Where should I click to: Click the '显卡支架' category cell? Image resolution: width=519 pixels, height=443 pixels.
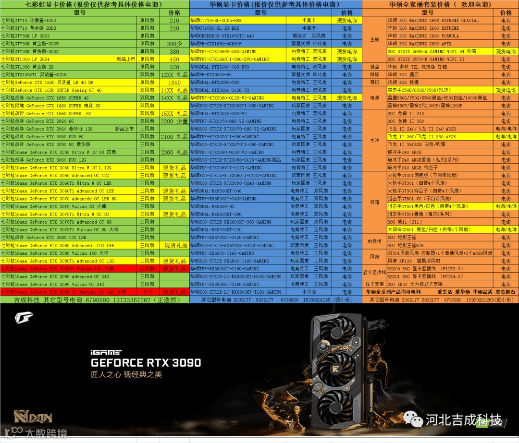tap(375, 284)
